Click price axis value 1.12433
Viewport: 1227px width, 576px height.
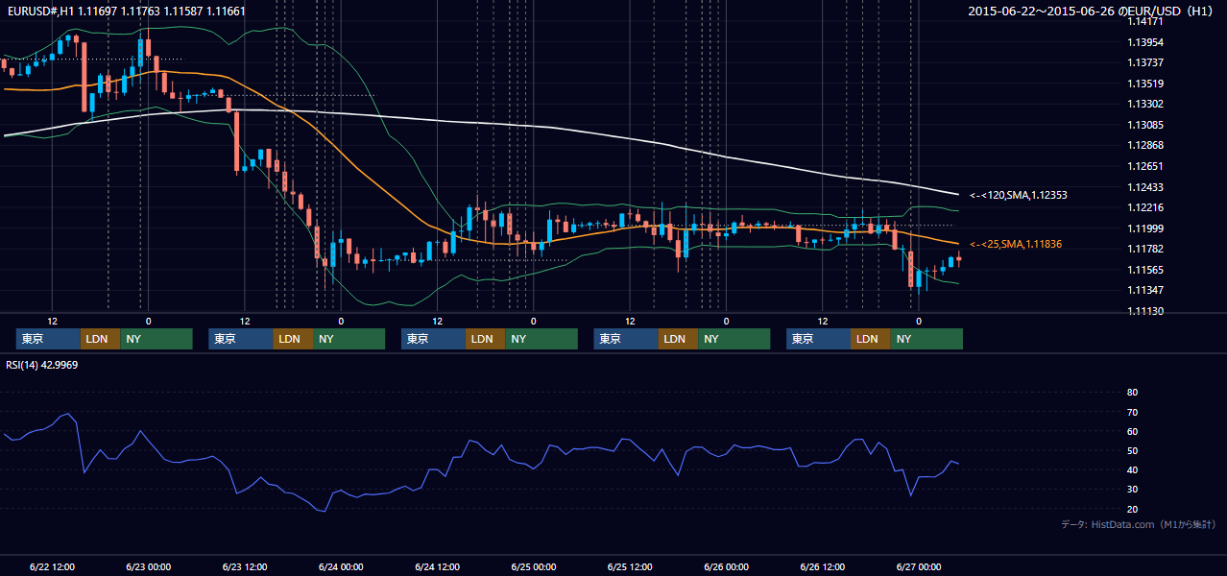tap(1145, 186)
